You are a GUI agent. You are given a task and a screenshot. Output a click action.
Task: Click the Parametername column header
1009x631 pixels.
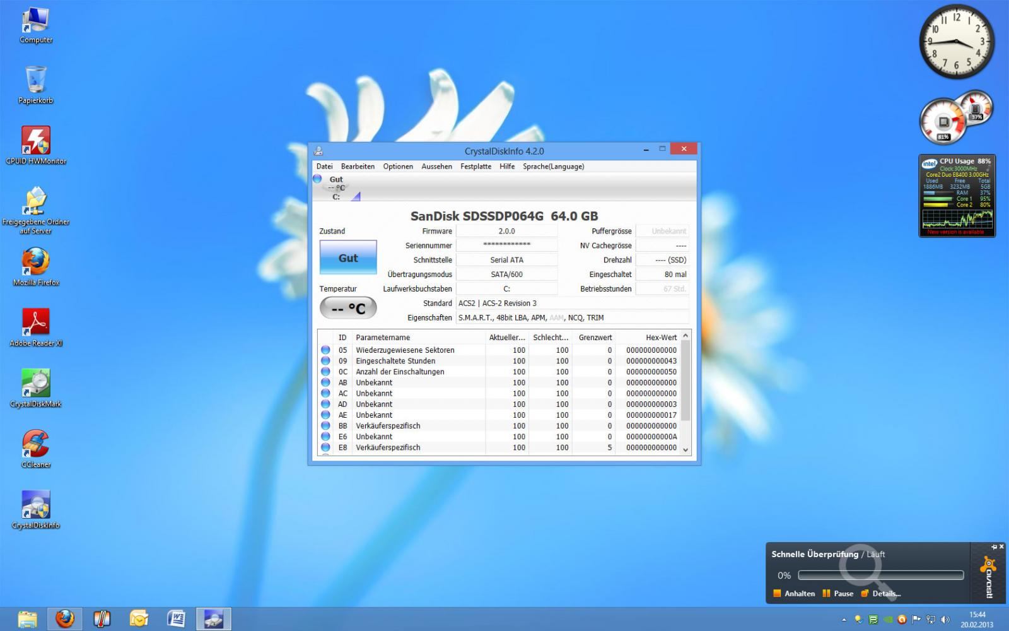click(419, 338)
